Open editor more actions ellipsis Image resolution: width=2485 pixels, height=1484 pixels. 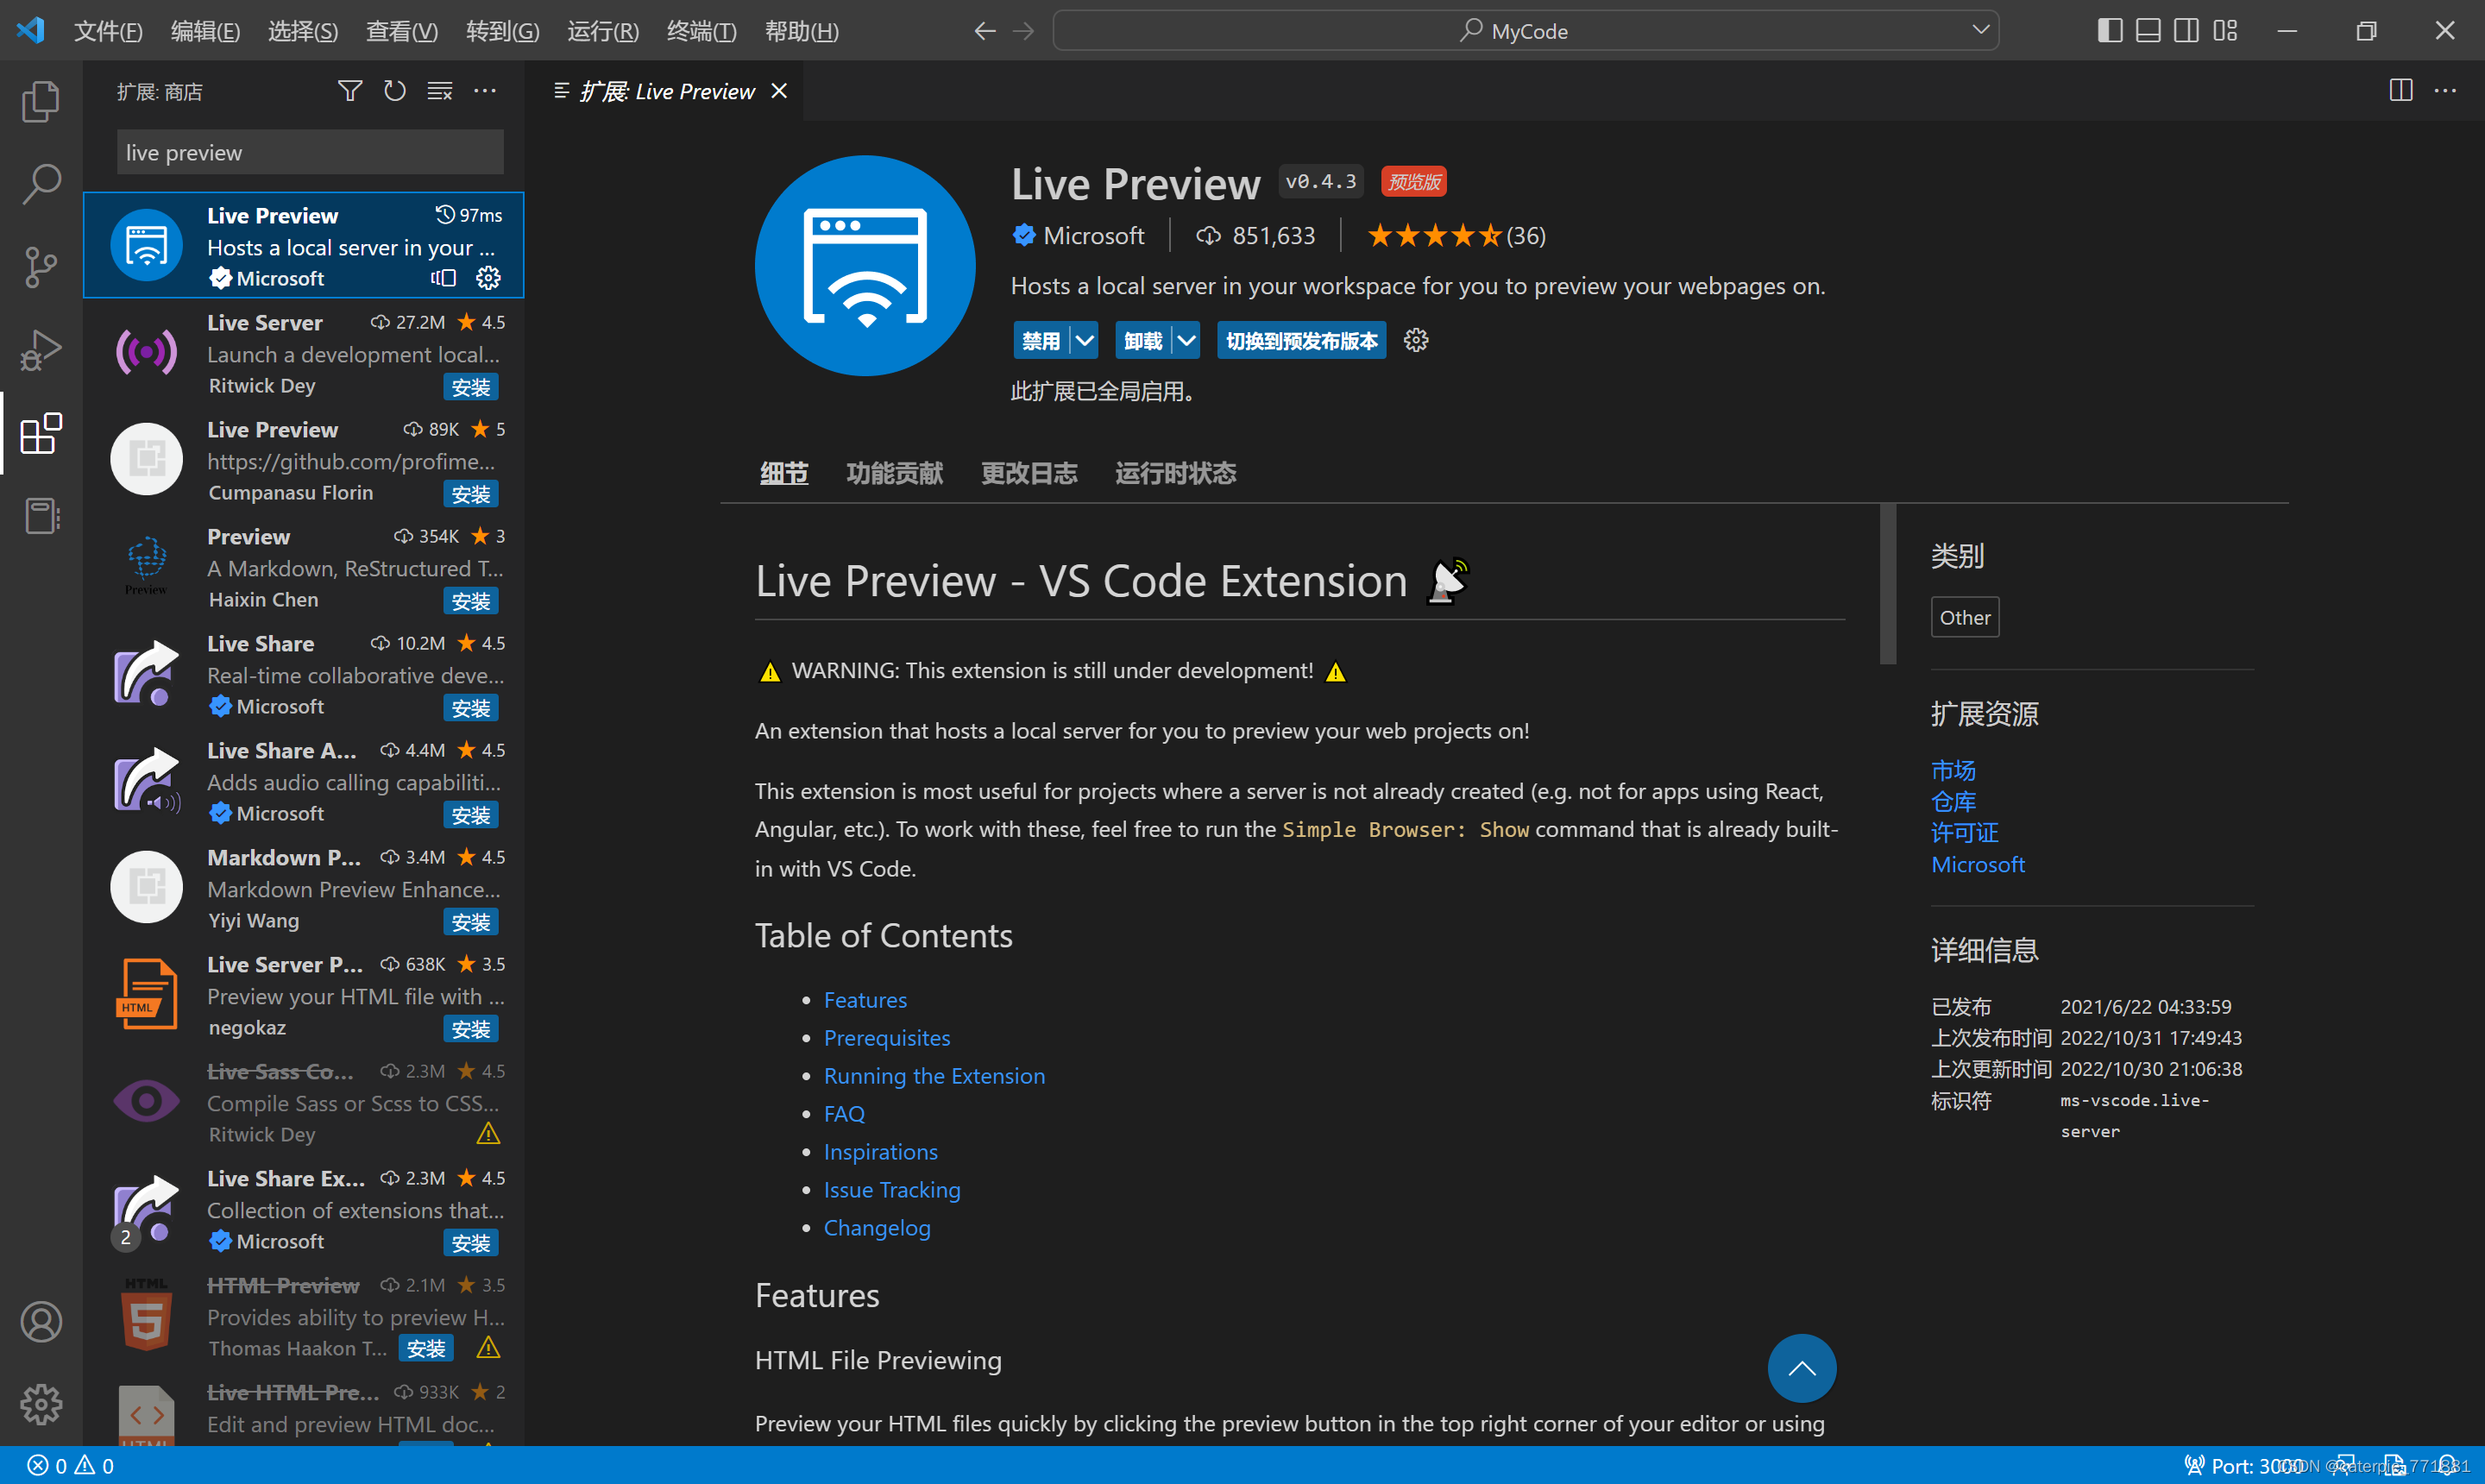(2445, 90)
